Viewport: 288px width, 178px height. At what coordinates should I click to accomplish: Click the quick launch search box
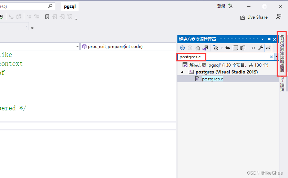27,7
